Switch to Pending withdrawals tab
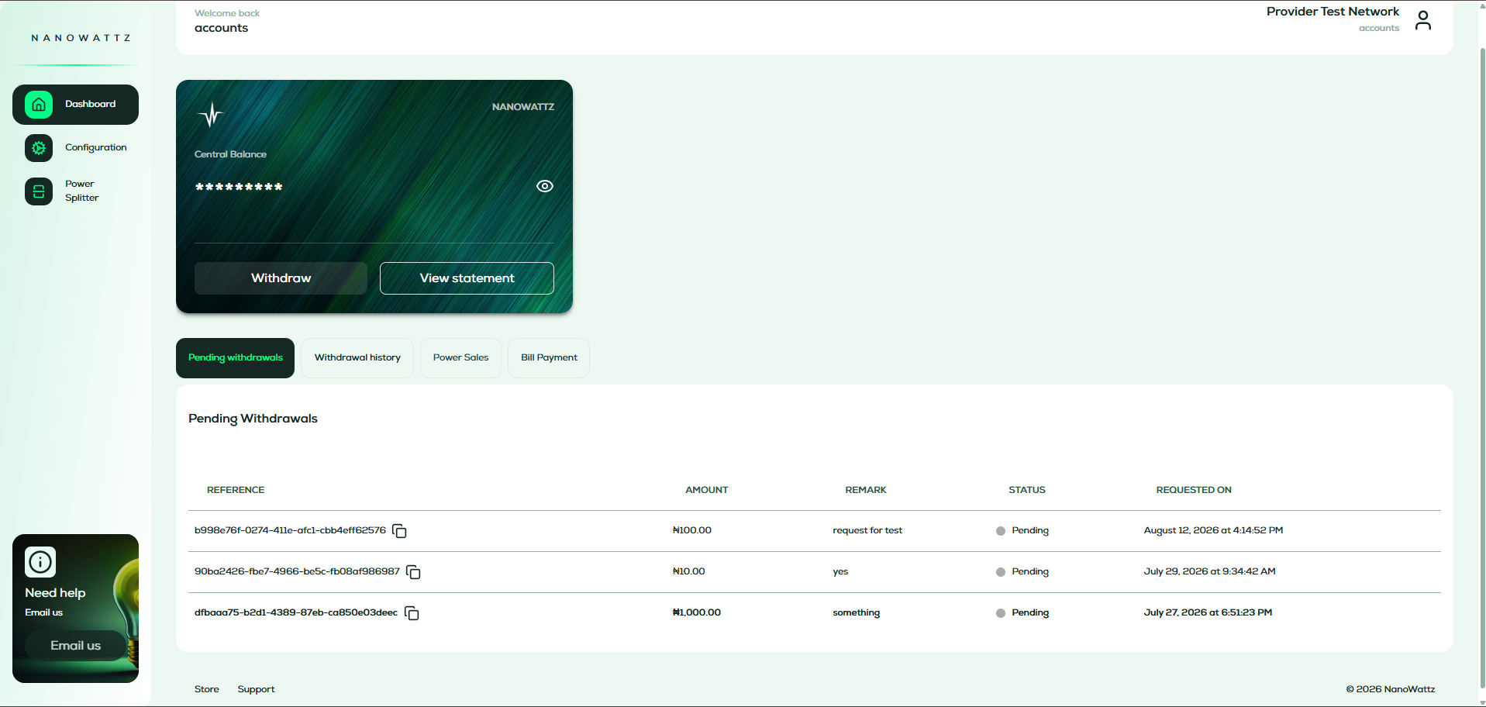The height and width of the screenshot is (707, 1486). [x=235, y=358]
